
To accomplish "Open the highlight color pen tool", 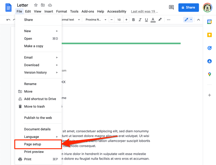I will (160, 20).
